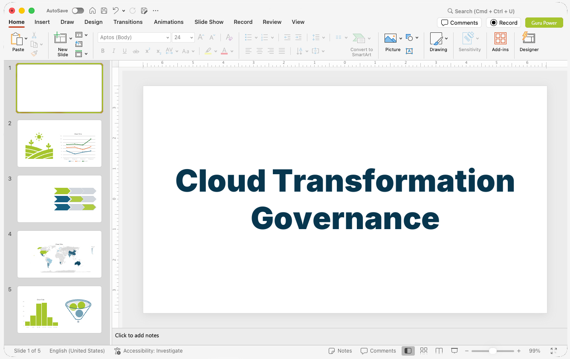
Task: Select slide 3 thumbnail with chevron arrows
Action: pos(59,199)
